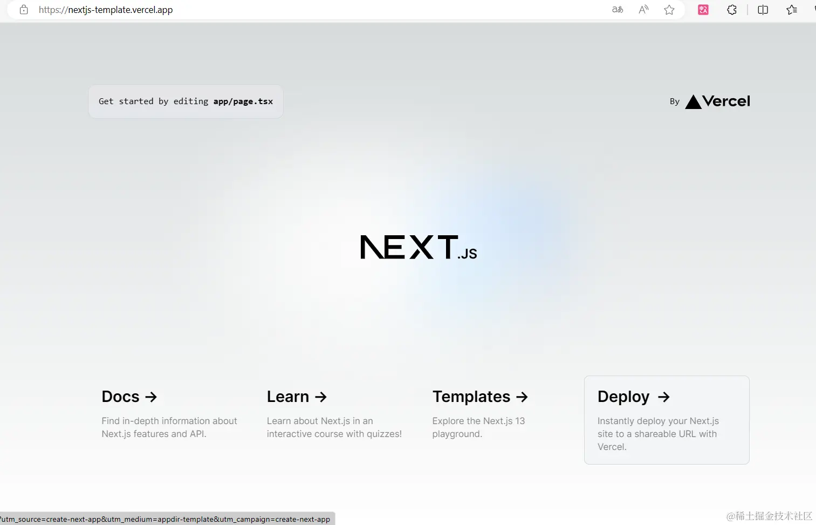Toggle split screen icon in toolbar

pos(763,10)
